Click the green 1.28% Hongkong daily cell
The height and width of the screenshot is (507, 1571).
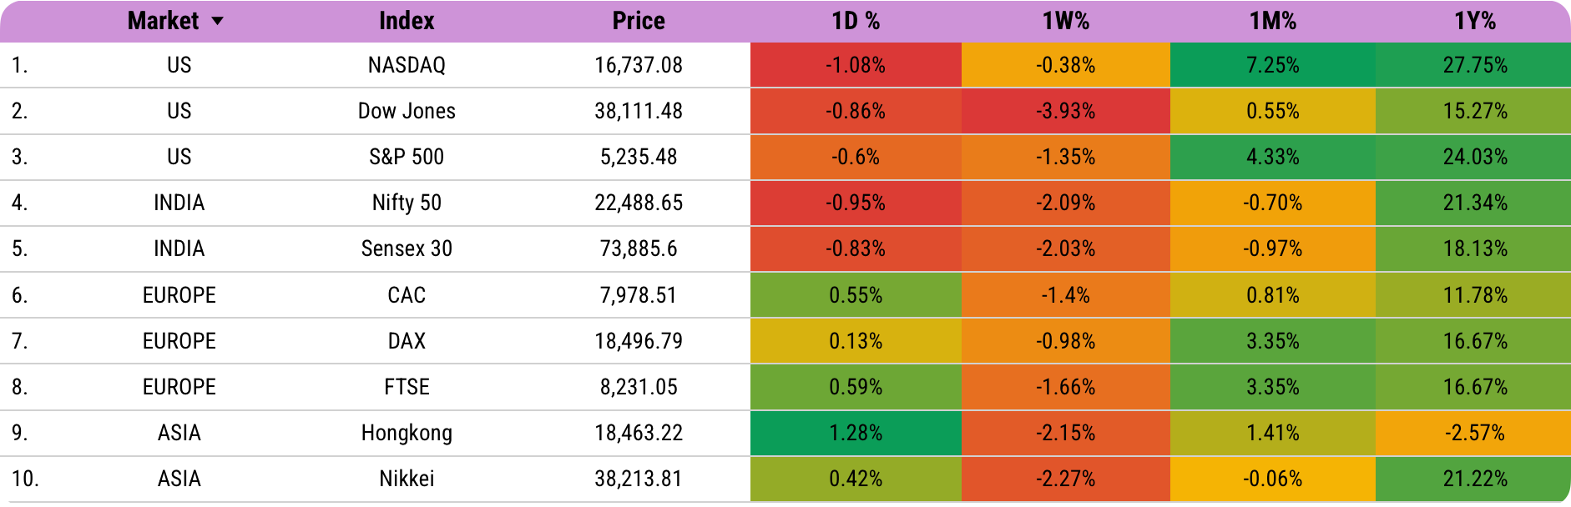(x=856, y=433)
